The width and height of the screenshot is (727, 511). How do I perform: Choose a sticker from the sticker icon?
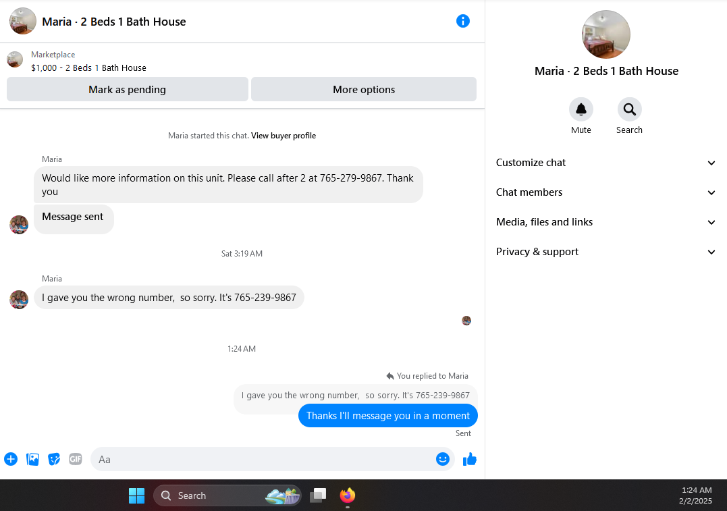[x=54, y=459]
